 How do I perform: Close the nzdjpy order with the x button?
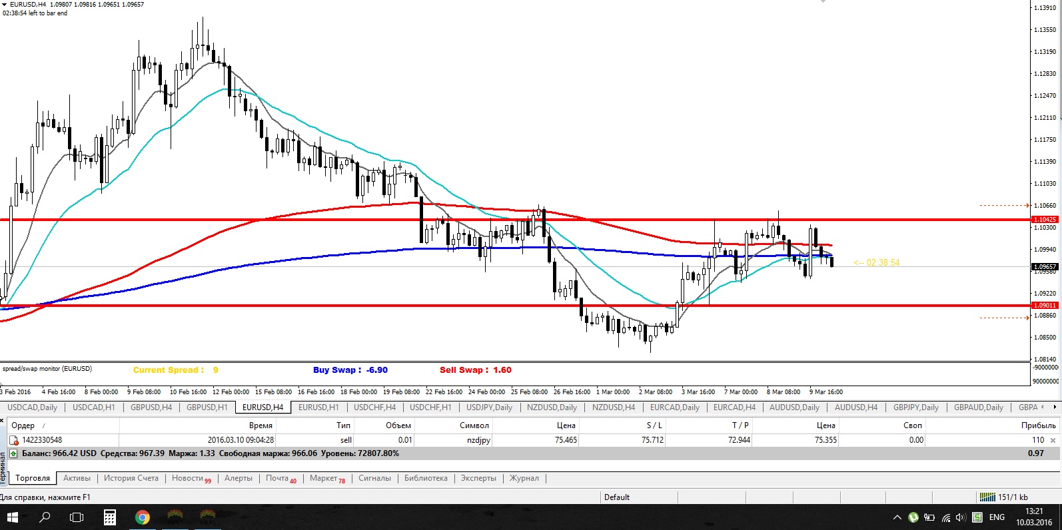coord(1053,440)
